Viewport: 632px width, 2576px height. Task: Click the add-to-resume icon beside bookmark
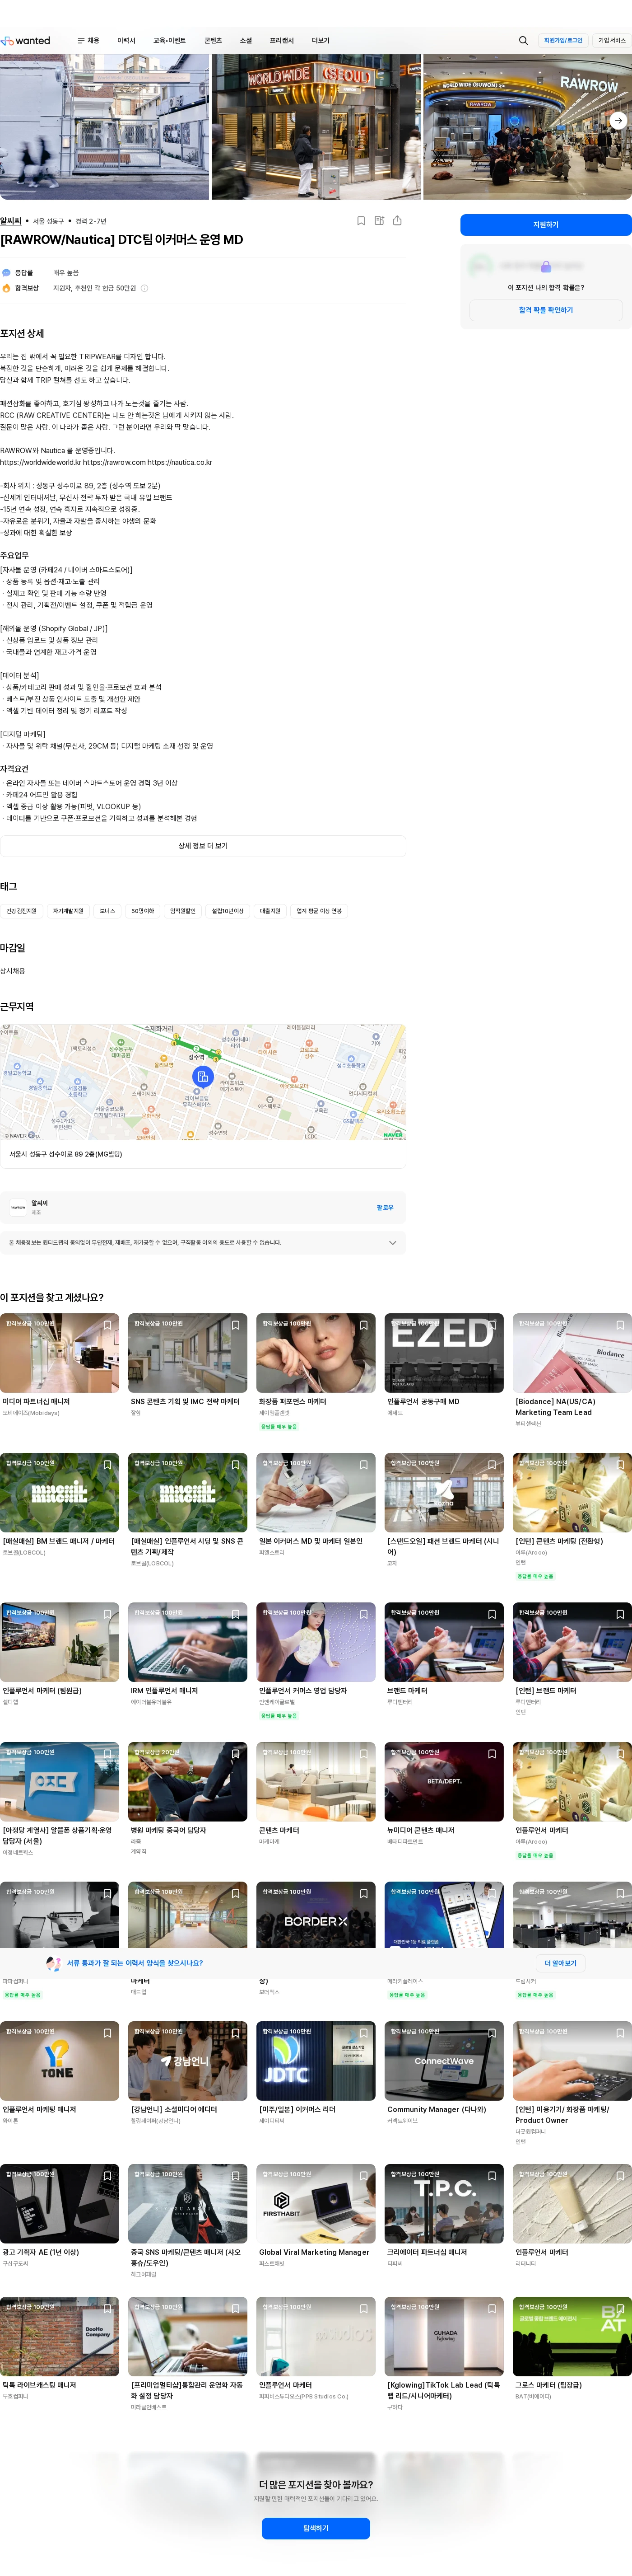[x=379, y=221]
